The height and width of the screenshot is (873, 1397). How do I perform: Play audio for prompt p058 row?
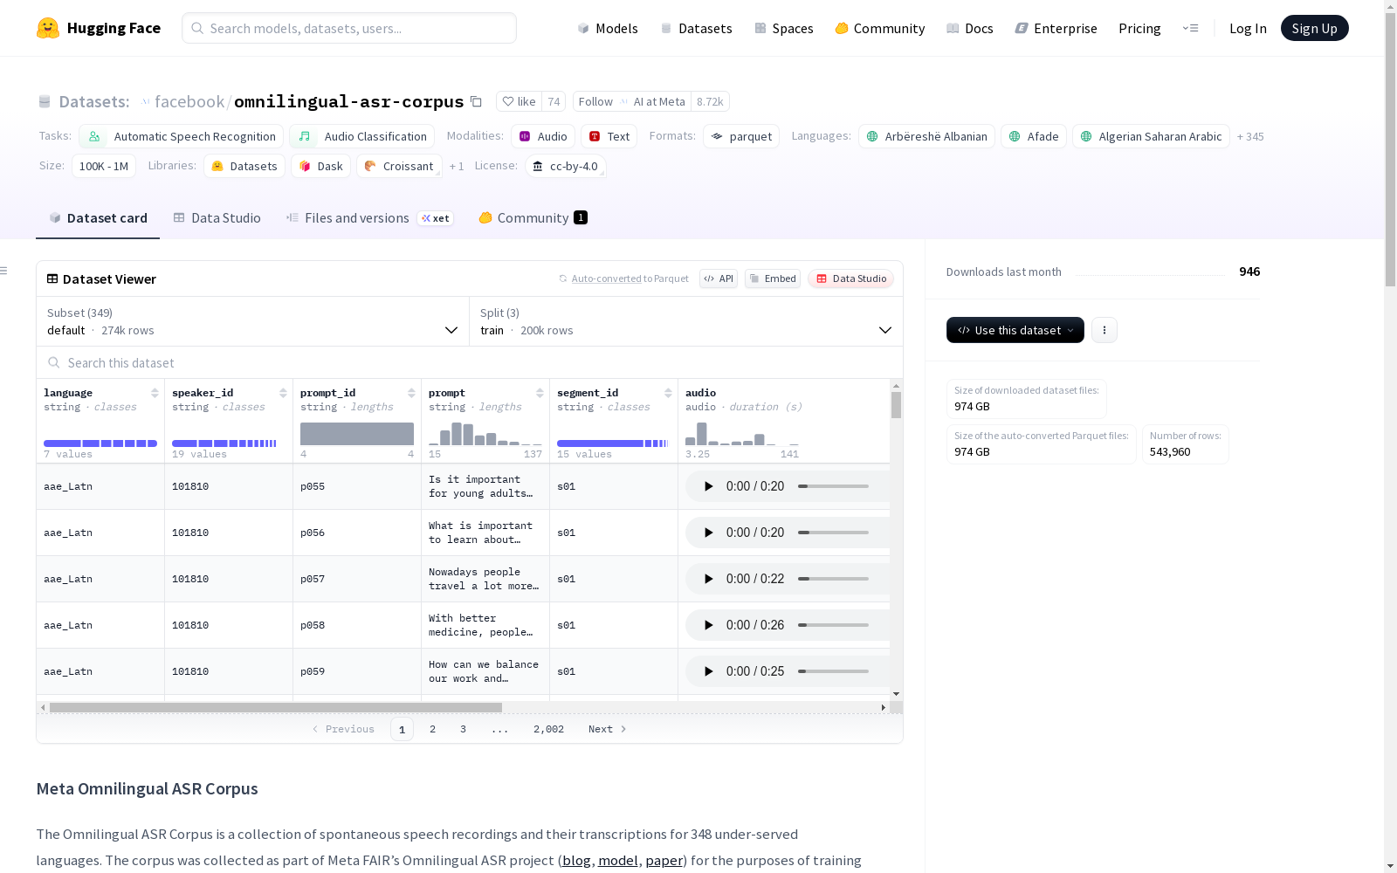pos(709,625)
